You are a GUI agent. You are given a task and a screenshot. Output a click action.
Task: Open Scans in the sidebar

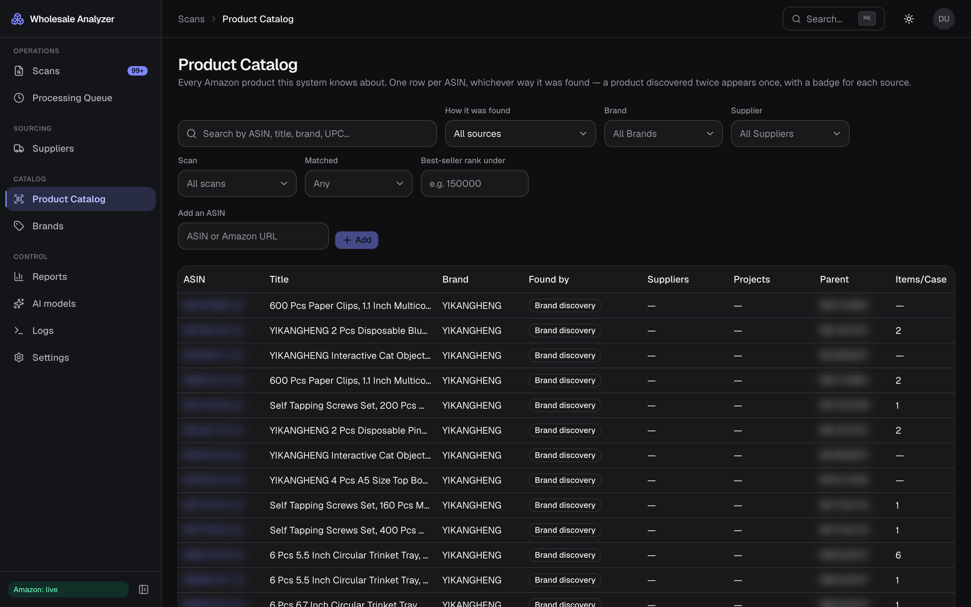click(80, 71)
